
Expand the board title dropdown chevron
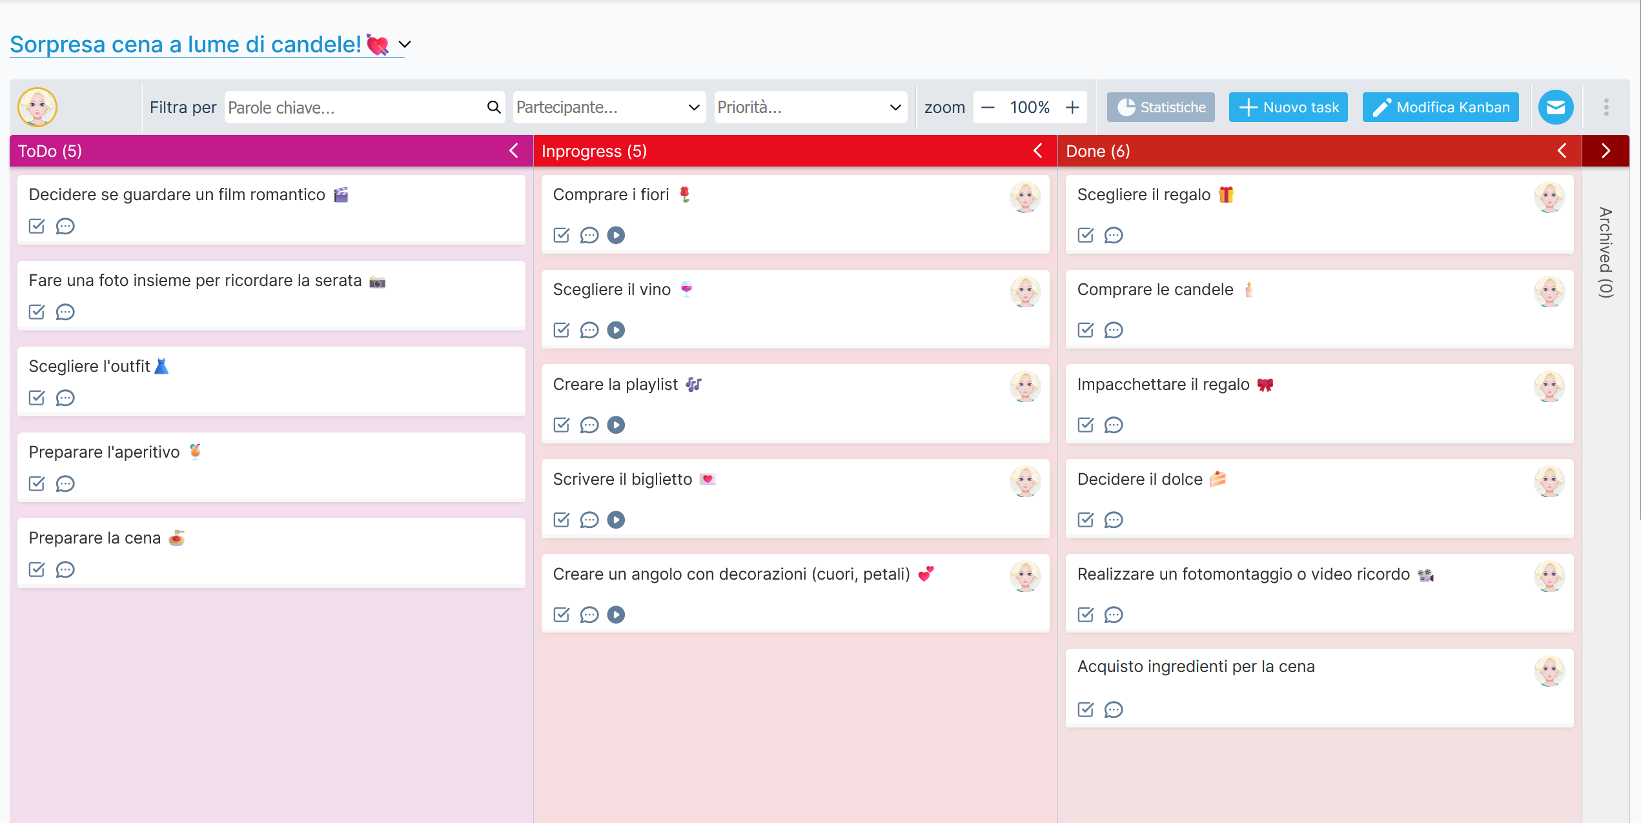(x=405, y=45)
